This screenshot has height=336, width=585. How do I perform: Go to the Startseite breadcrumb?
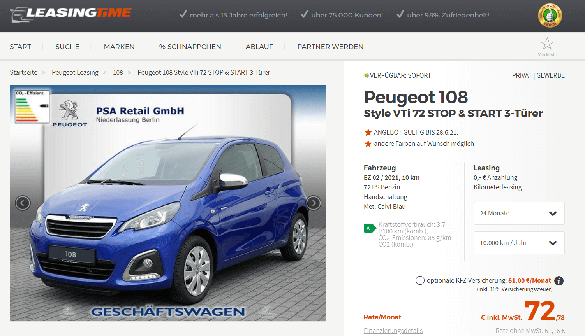[23, 72]
